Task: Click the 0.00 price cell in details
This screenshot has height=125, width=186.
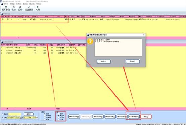Action: 44,53
